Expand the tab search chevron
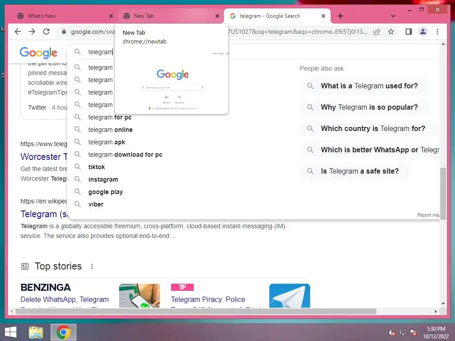The width and height of the screenshot is (455, 341). 393,16
